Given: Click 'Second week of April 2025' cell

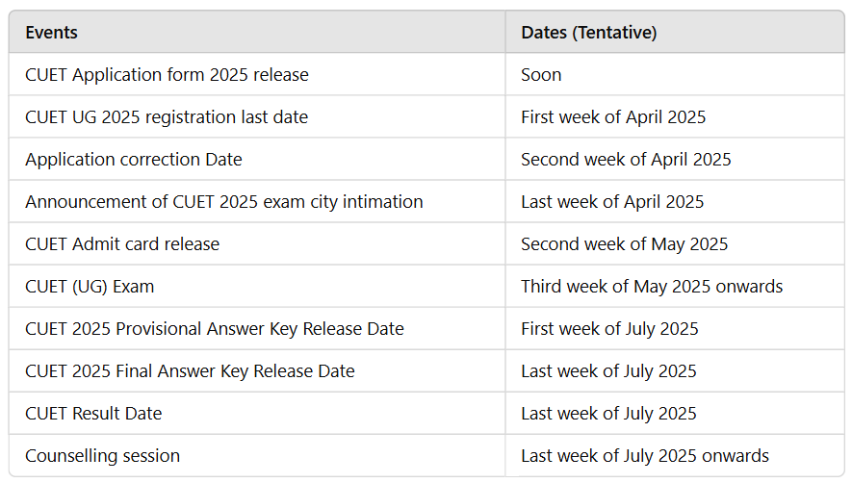Looking at the screenshot, I should pyautogui.click(x=626, y=160).
